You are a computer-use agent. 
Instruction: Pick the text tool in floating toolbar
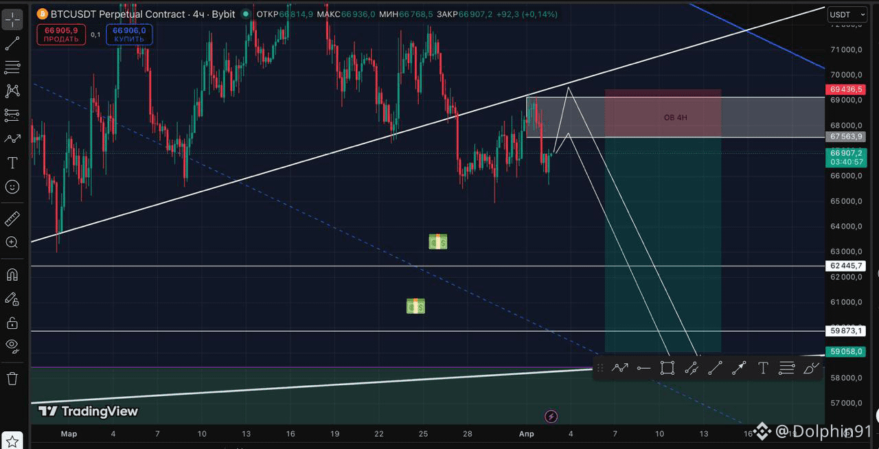tap(763, 368)
